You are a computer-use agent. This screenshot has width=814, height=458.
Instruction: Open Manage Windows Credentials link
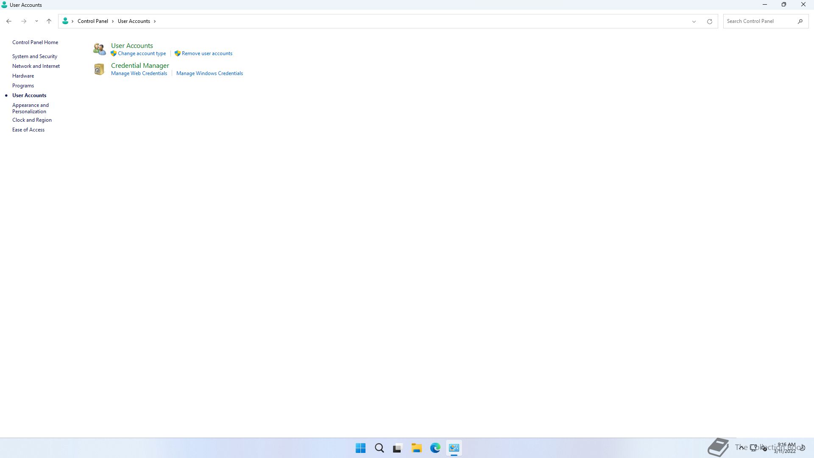[x=209, y=73]
